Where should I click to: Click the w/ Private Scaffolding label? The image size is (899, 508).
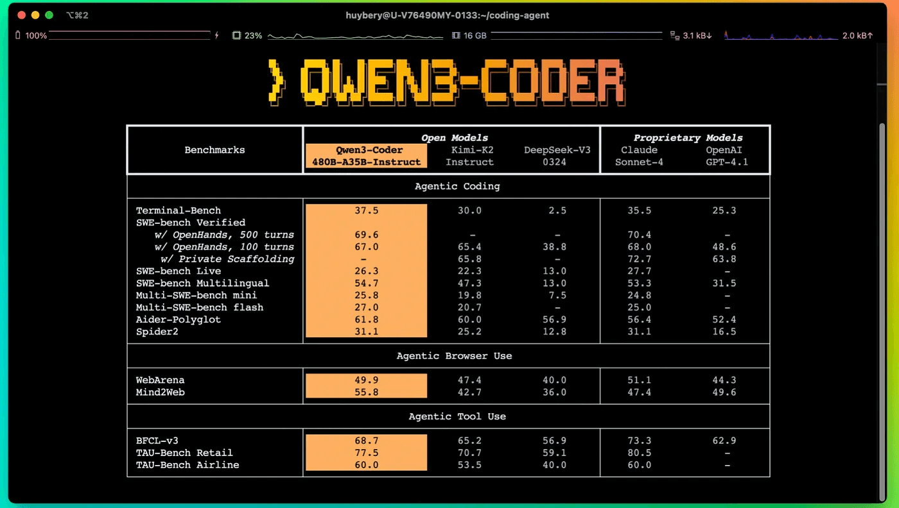coord(227,259)
